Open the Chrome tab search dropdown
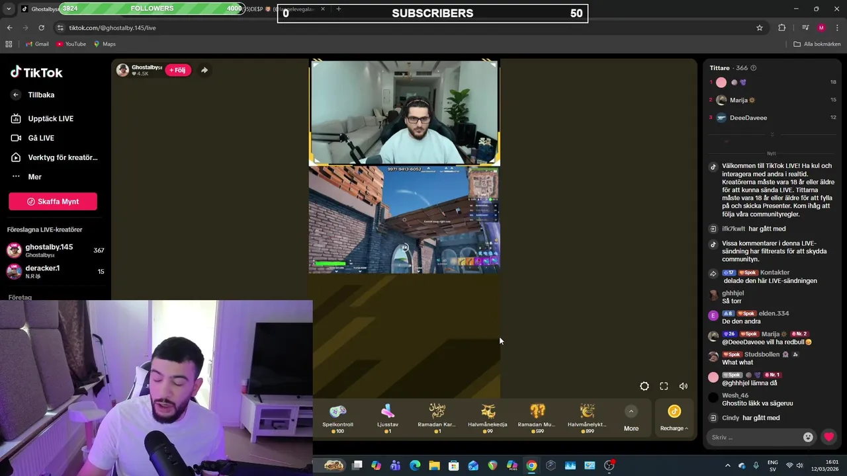847x476 pixels. point(9,9)
